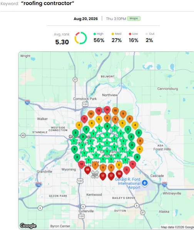This screenshot has height=230, width=194.
Task: Click the yellow rank 4 pin near Westside Connection
Action: [x=79, y=125]
